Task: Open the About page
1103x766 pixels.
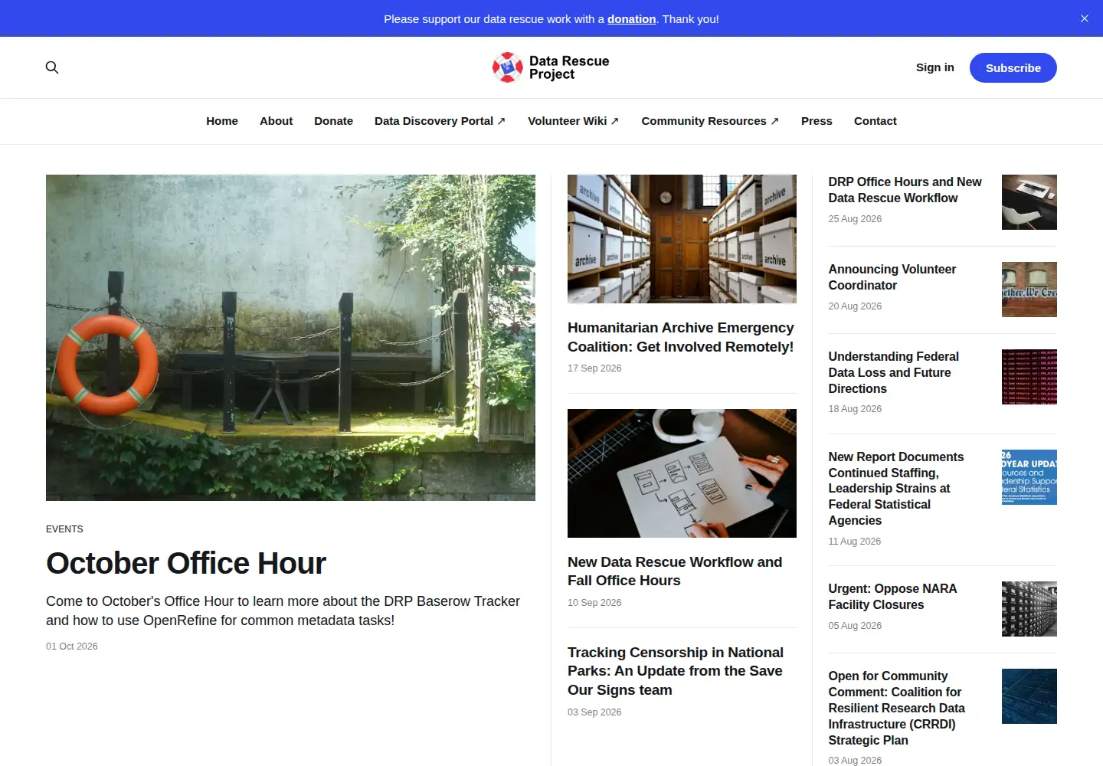Action: [276, 121]
